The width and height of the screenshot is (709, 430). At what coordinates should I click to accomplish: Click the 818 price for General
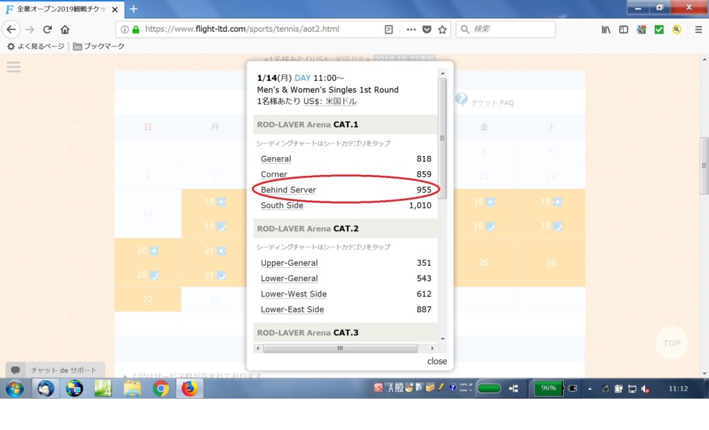pyautogui.click(x=424, y=159)
